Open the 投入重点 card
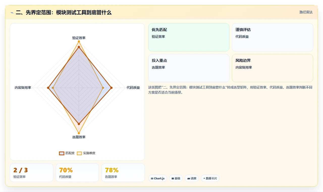Image resolution: width=323 pixels, height=192 pixels. click(189, 68)
